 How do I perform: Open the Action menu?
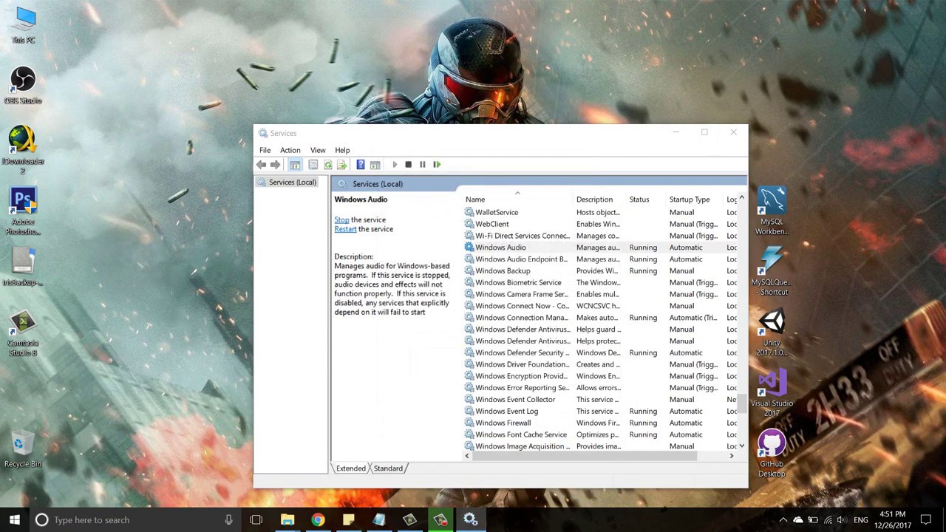290,150
